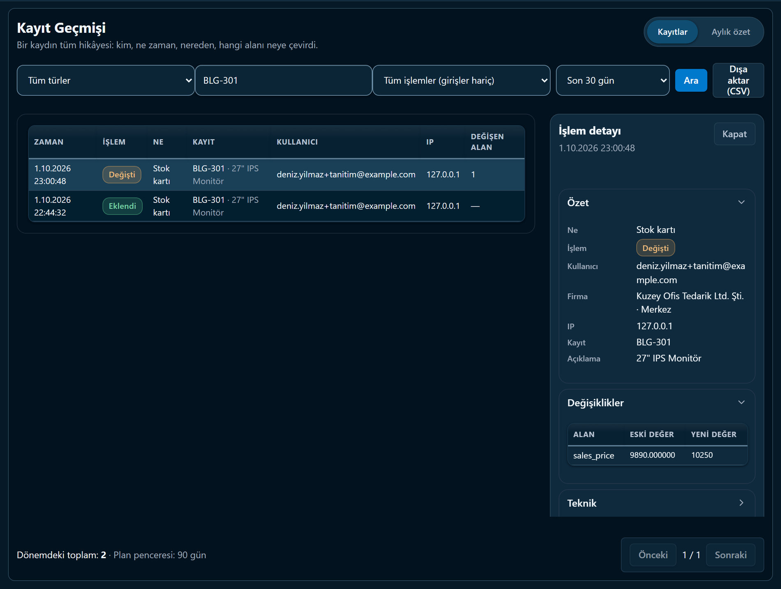
Task: Click the IP column header
Action: (430, 142)
